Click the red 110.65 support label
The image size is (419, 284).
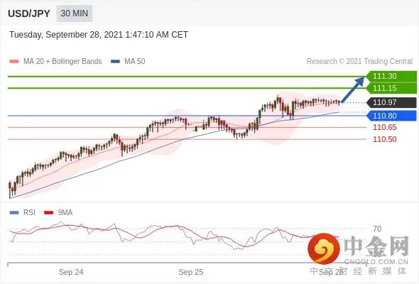[384, 127]
